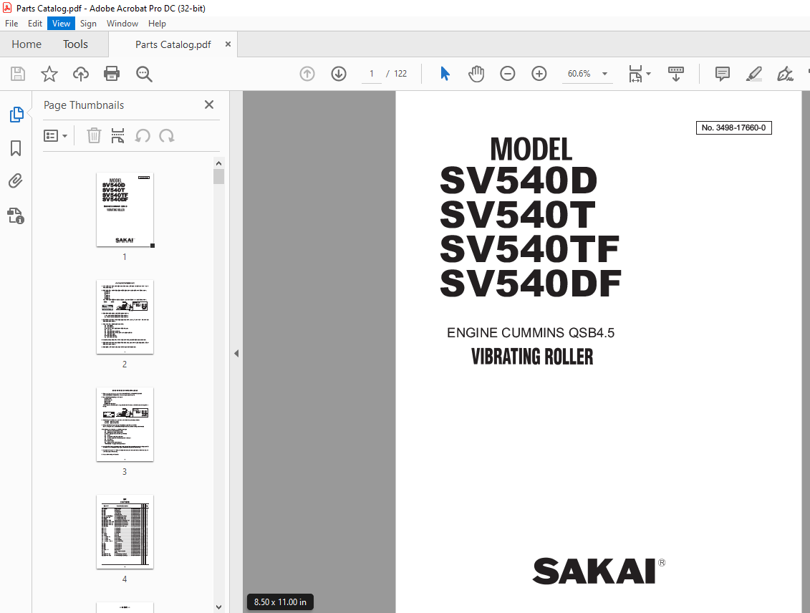Print the document with printer icon
The width and height of the screenshot is (810, 613).
pyautogui.click(x=112, y=74)
